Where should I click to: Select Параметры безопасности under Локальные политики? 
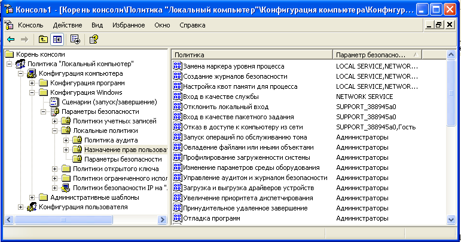click(123, 159)
